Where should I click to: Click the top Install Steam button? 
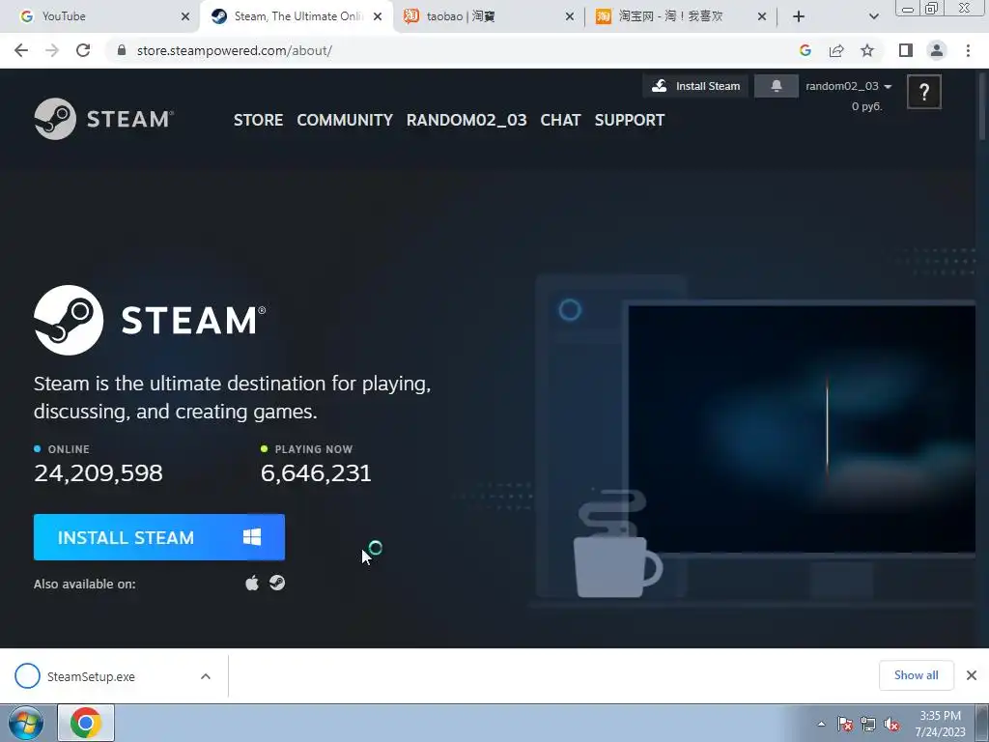(x=695, y=86)
